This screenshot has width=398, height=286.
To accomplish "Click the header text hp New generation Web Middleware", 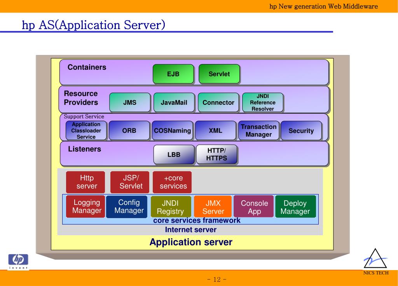I will (x=324, y=6).
